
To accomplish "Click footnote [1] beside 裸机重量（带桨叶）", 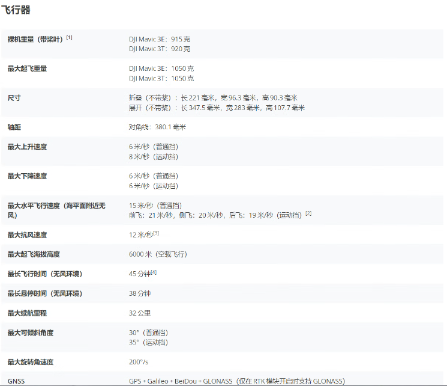I will pyautogui.click(x=69, y=37).
